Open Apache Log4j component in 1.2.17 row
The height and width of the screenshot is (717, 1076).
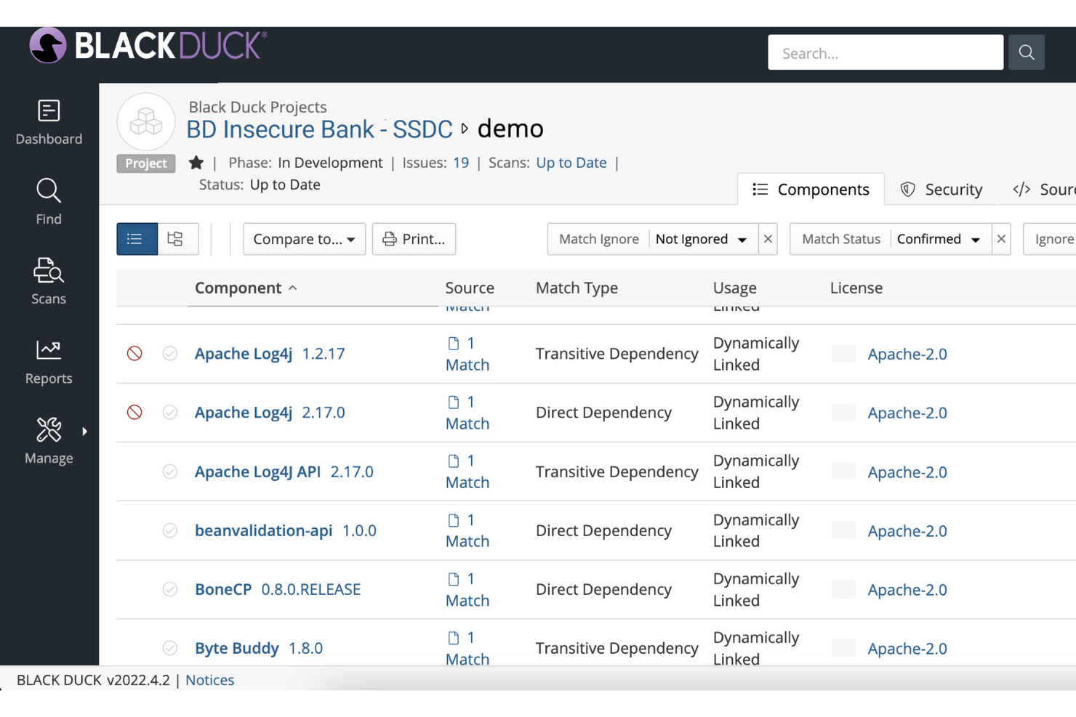pyautogui.click(x=244, y=354)
